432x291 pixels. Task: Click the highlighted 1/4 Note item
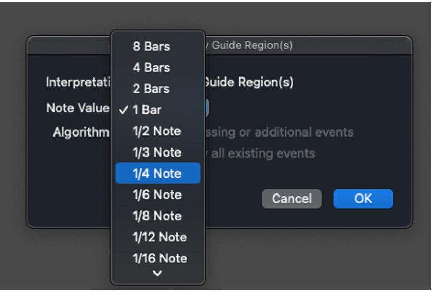tap(157, 173)
